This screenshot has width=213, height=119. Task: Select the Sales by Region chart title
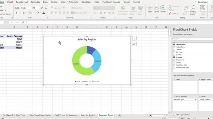tap(87, 39)
